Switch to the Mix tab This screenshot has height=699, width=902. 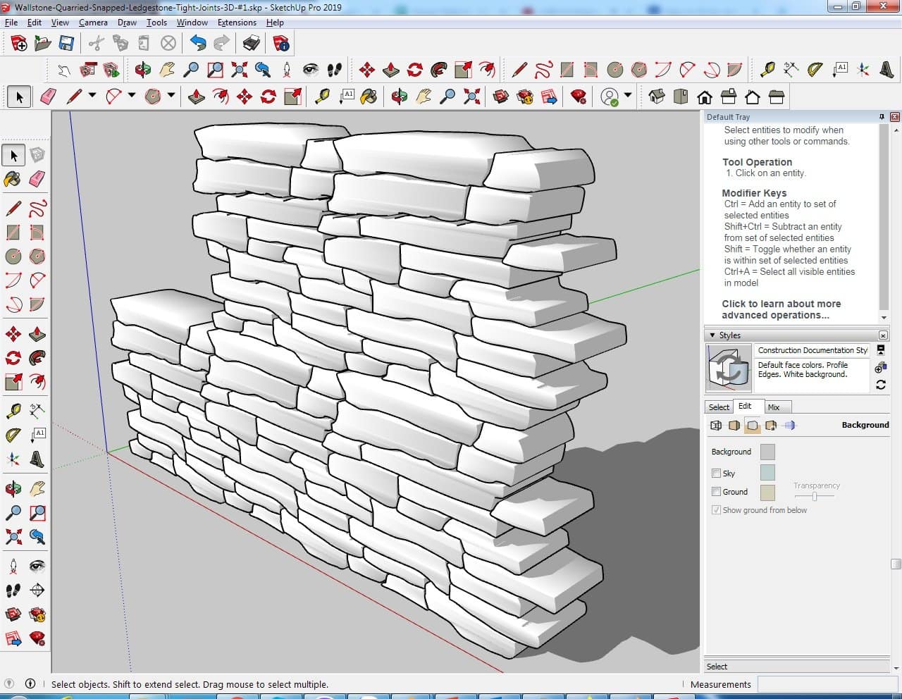click(x=774, y=407)
